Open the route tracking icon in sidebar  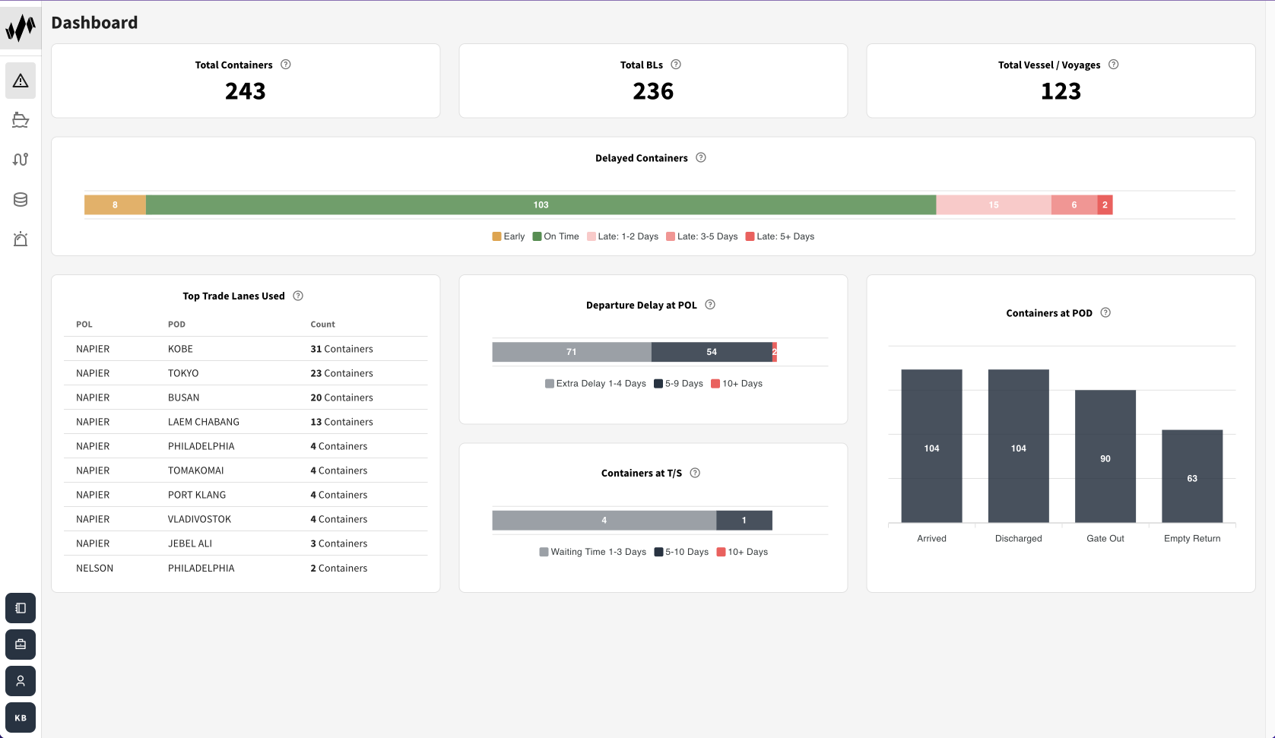[x=21, y=160]
